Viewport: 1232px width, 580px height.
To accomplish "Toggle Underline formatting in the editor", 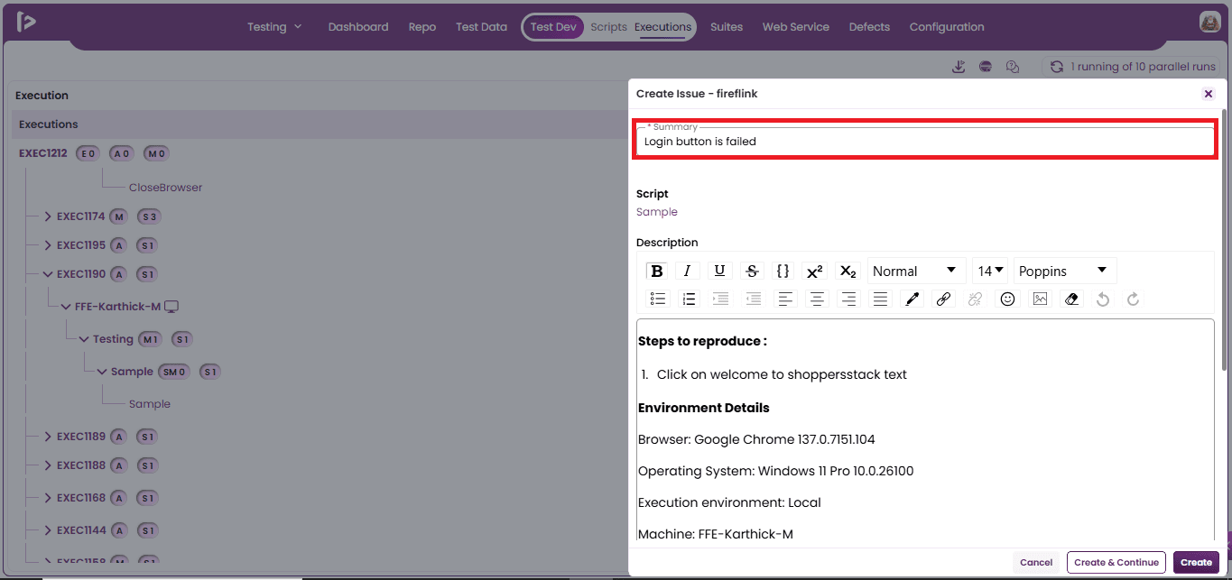I will pos(719,271).
